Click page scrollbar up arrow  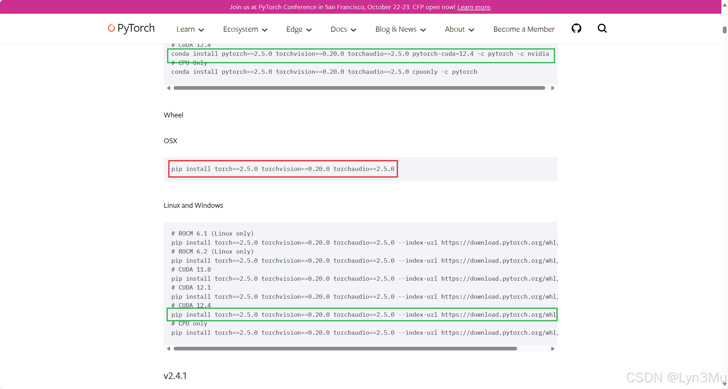click(x=725, y=5)
